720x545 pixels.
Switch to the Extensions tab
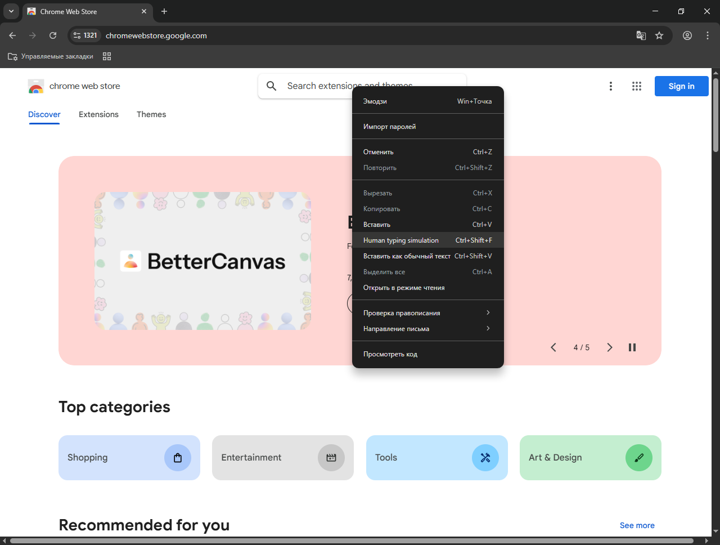[98, 114]
